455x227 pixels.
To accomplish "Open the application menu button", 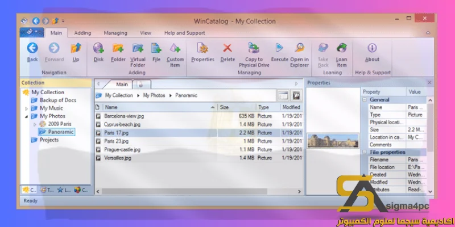I will tap(32, 32).
